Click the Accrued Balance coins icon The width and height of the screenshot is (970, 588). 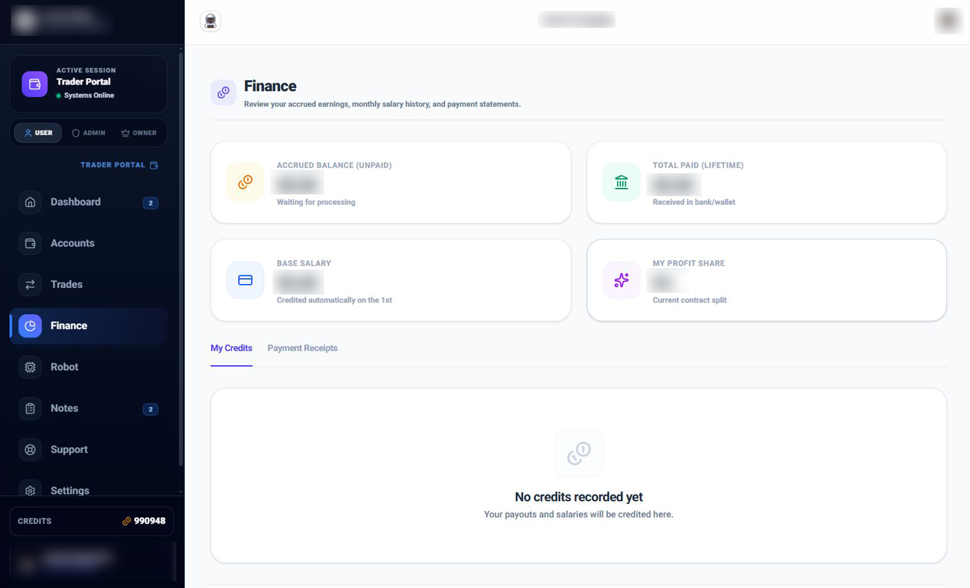click(245, 182)
